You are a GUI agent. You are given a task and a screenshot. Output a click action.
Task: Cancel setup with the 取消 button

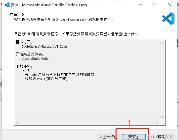162,137
